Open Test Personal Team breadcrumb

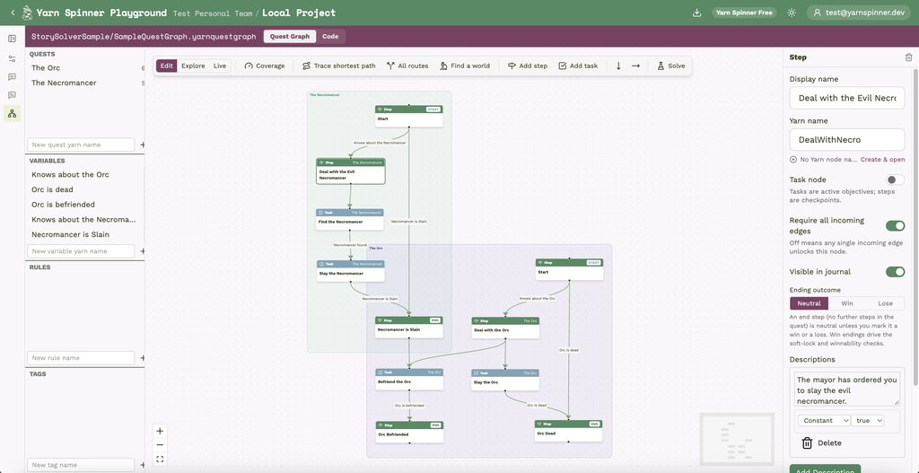(214, 13)
